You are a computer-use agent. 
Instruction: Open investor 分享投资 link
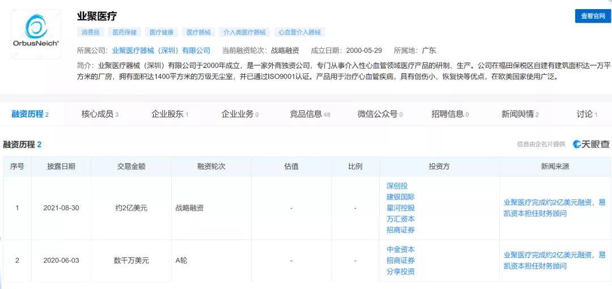pos(401,271)
